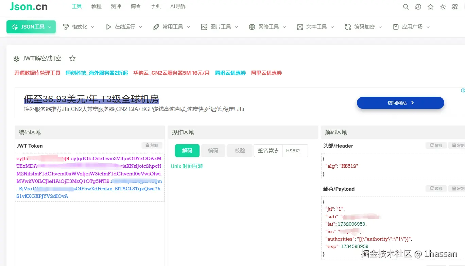This screenshot has width=465, height=266.
Task: Open the Json.cn home logo
Action: [29, 6]
